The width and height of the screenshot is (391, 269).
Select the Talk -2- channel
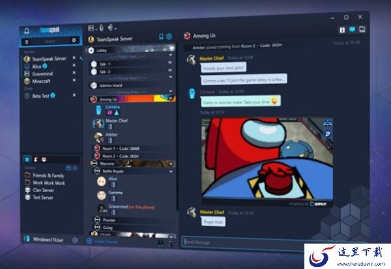[131, 72]
